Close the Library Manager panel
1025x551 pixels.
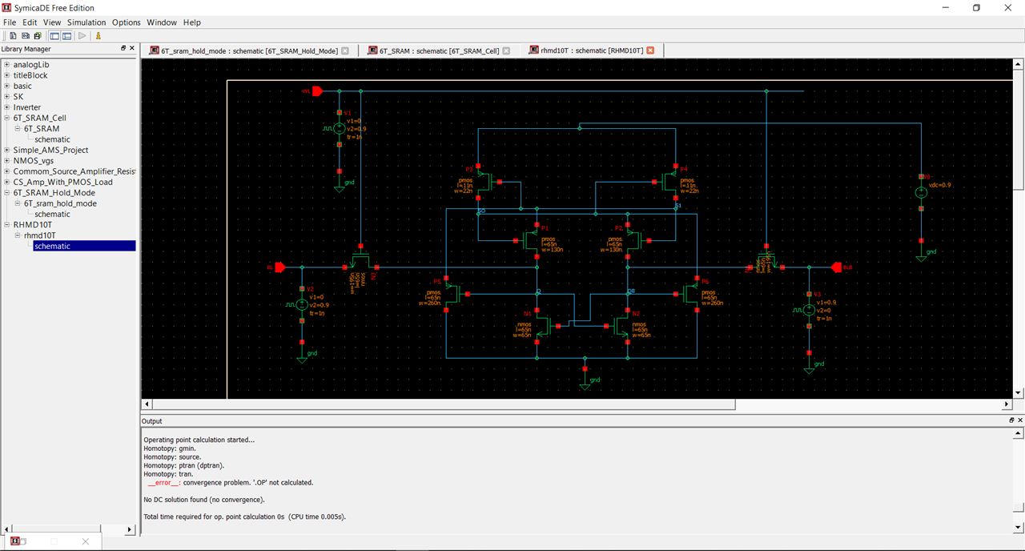(x=132, y=48)
